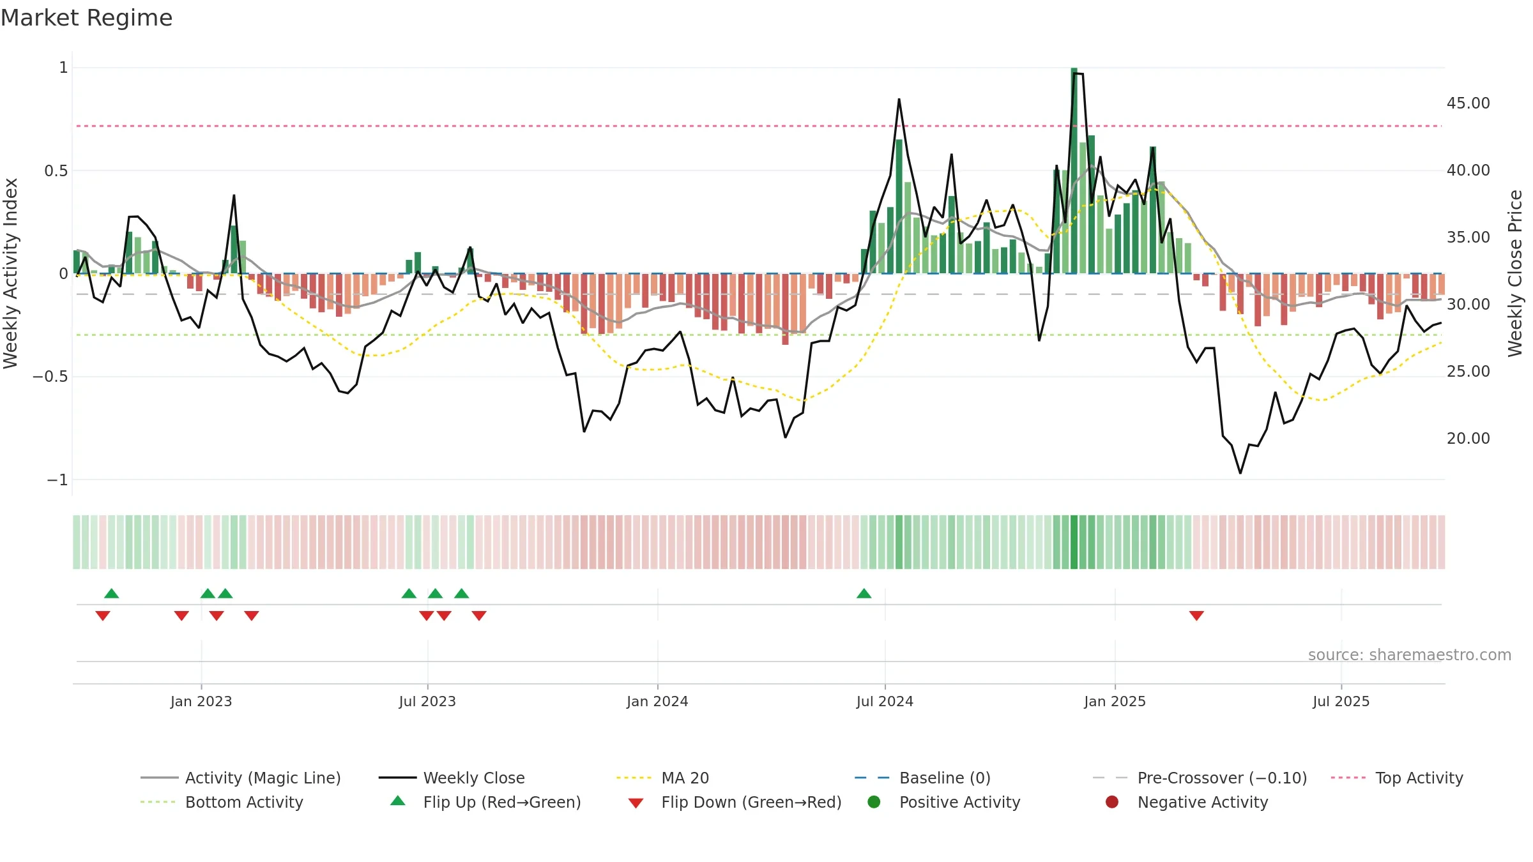
Task: Click the 20.00 price axis label
Action: (x=1468, y=439)
